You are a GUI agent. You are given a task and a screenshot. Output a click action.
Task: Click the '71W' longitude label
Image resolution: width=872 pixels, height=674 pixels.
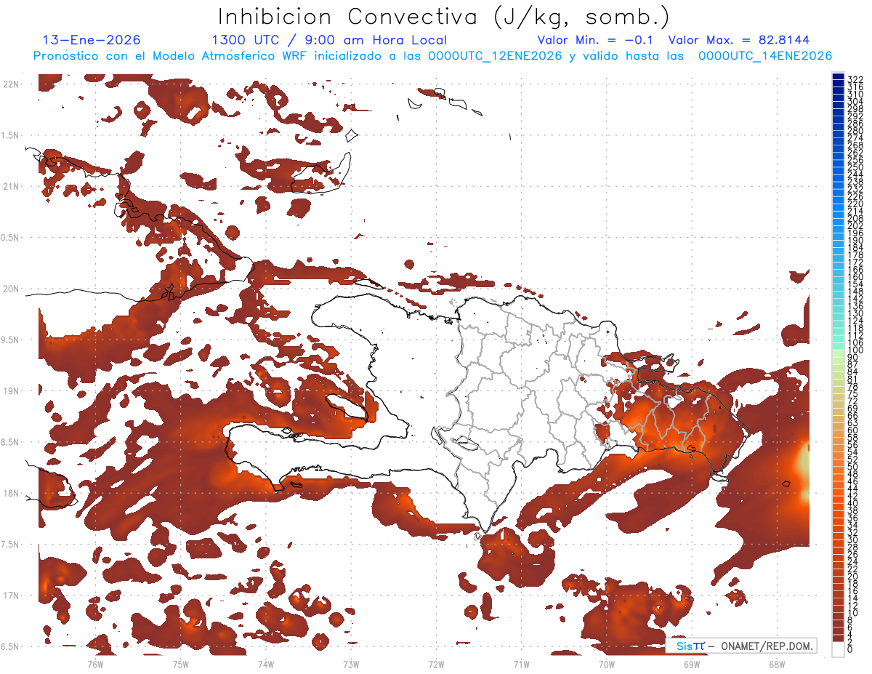(x=521, y=664)
